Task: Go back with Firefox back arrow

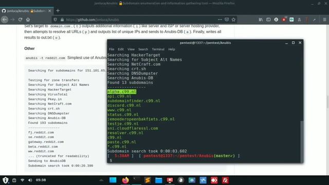Action: pos(5,20)
